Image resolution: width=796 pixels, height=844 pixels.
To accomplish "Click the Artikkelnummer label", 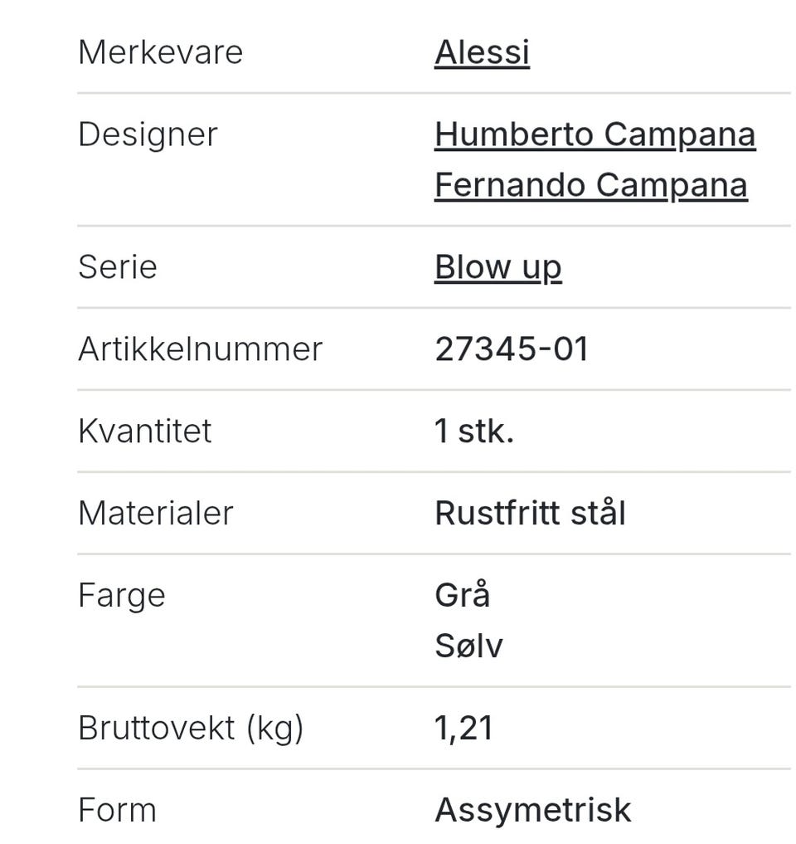I will tap(200, 349).
